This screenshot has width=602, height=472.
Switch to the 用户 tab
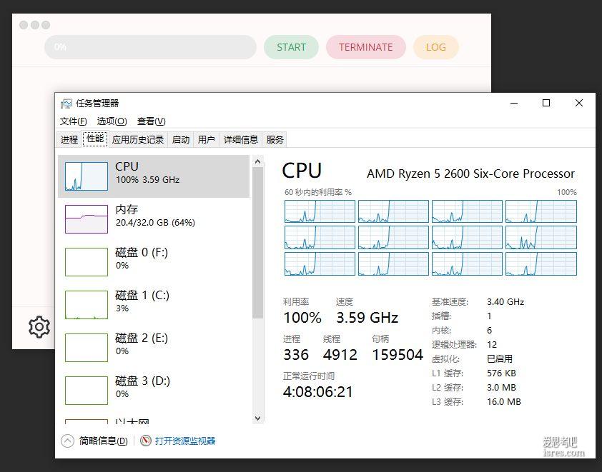pos(206,139)
